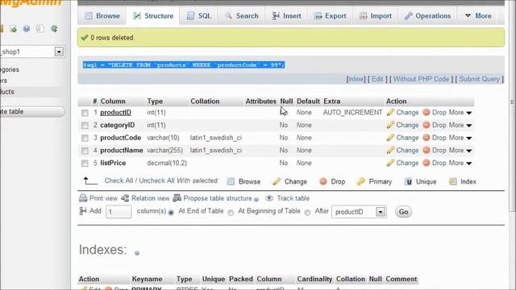The width and height of the screenshot is (516, 290).
Task: Check the productName row checkbox
Action: click(85, 151)
